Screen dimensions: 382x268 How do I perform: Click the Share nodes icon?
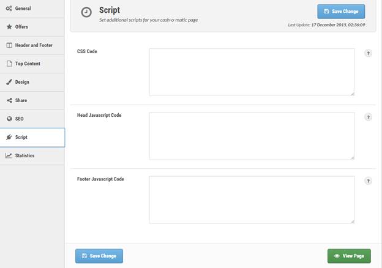[x=9, y=100]
